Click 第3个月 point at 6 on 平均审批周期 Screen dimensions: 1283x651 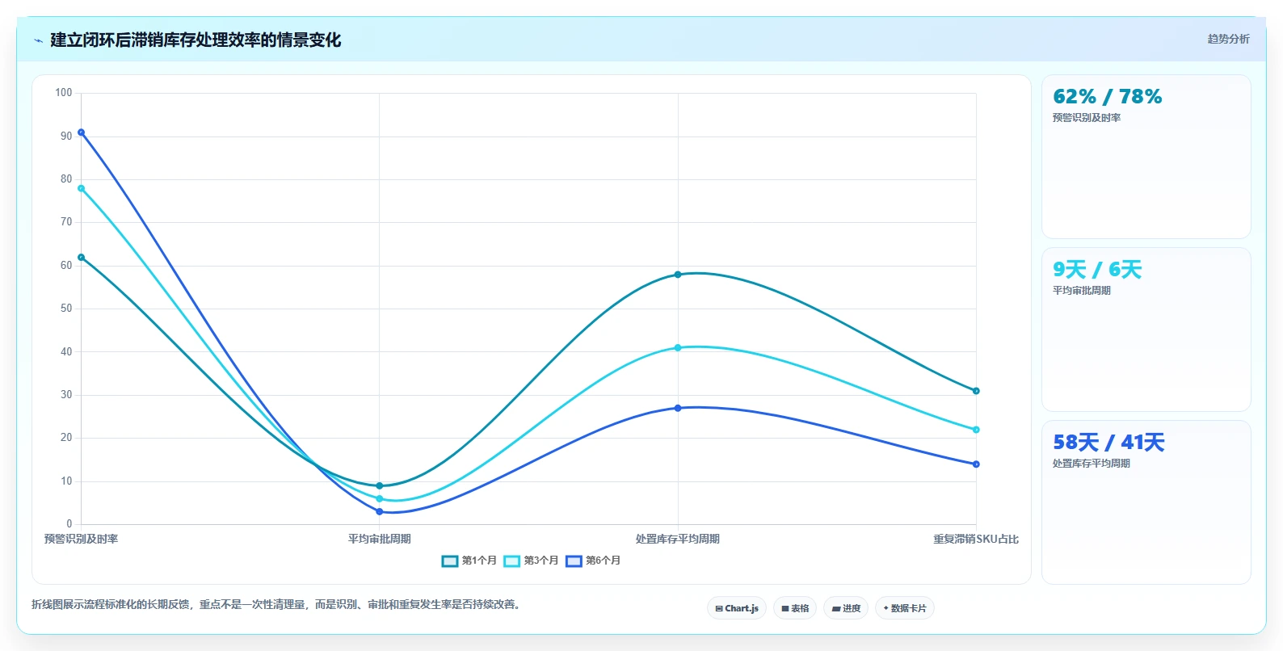[x=379, y=498]
